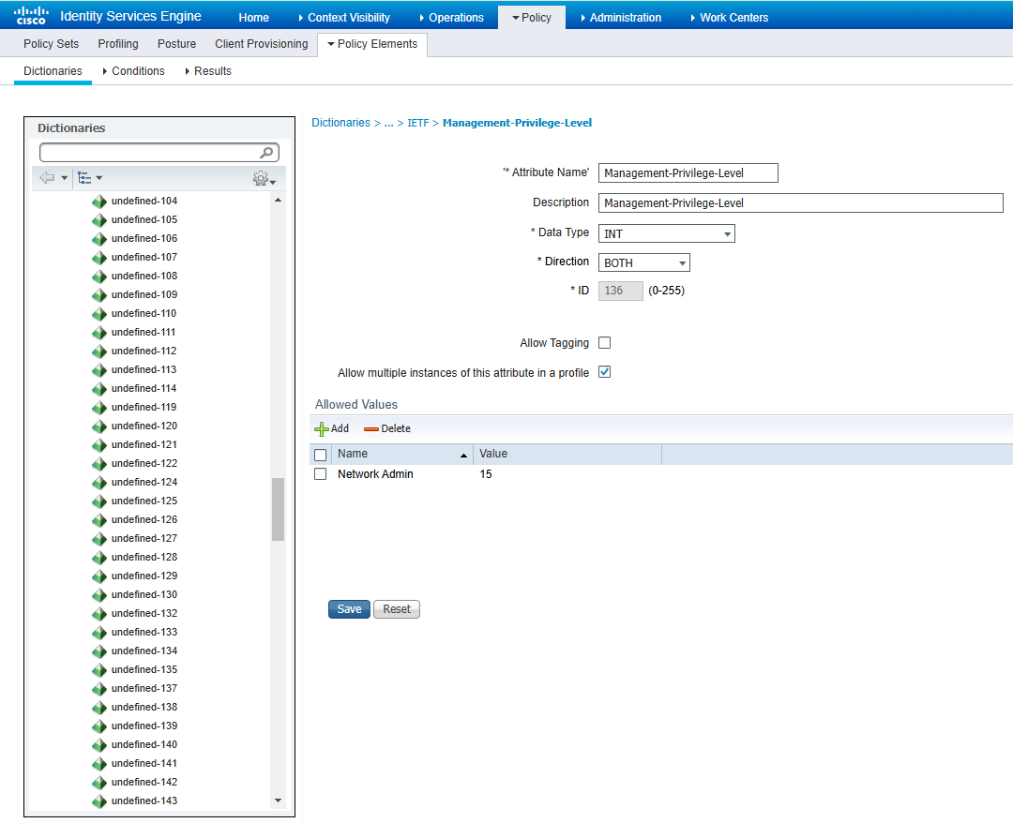The width and height of the screenshot is (1013, 838).
Task: Check the Network Admin row checkbox
Action: 320,474
